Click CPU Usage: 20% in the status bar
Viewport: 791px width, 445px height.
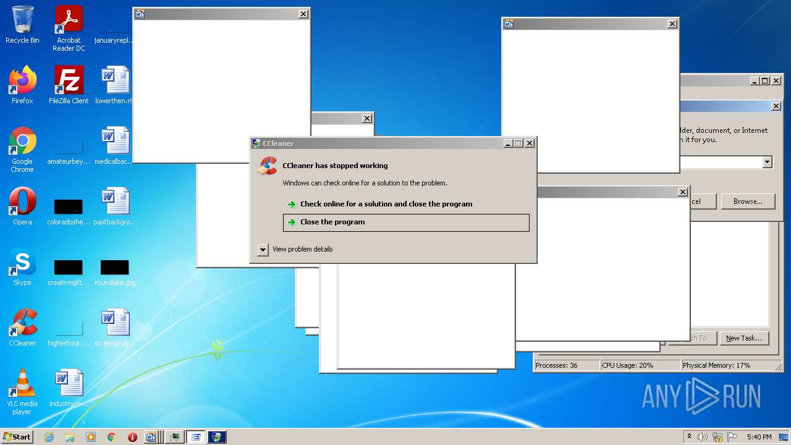tap(640, 365)
